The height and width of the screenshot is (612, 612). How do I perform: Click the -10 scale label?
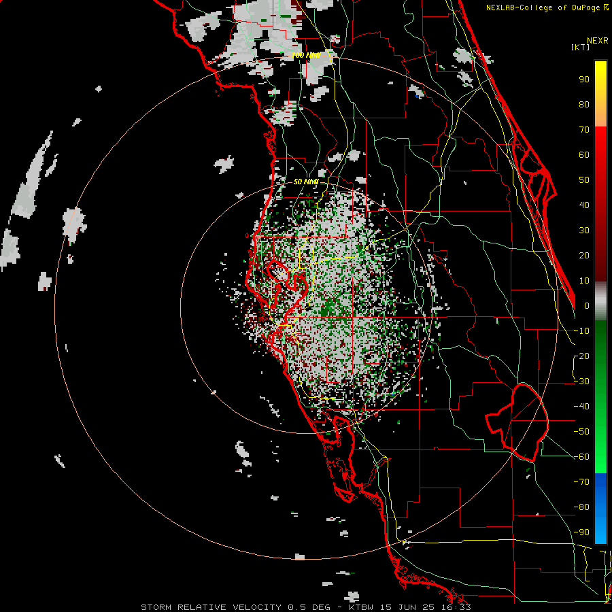click(x=581, y=331)
